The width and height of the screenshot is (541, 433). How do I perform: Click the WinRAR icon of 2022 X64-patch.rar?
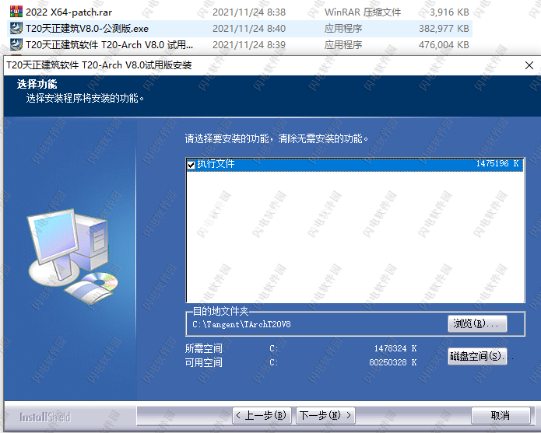pyautogui.click(x=16, y=12)
